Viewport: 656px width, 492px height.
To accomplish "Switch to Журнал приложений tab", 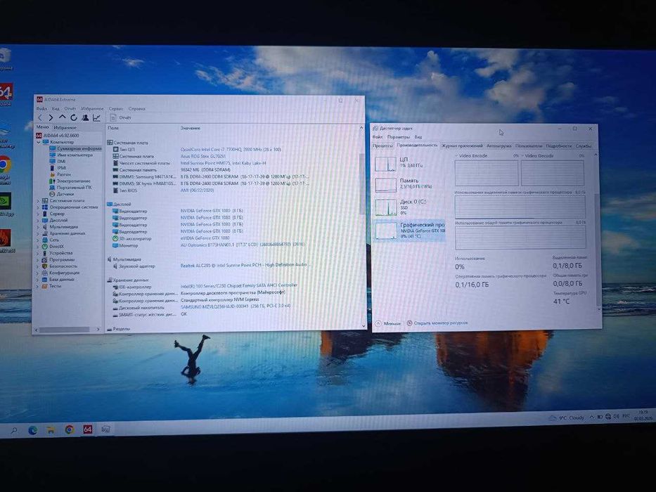I will pos(462,146).
